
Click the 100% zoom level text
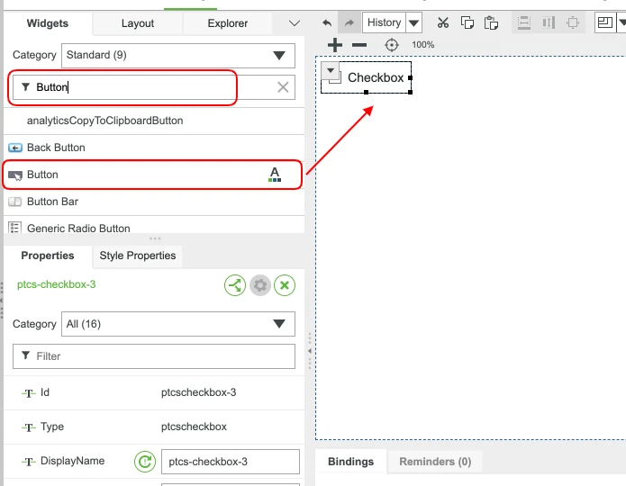(422, 45)
